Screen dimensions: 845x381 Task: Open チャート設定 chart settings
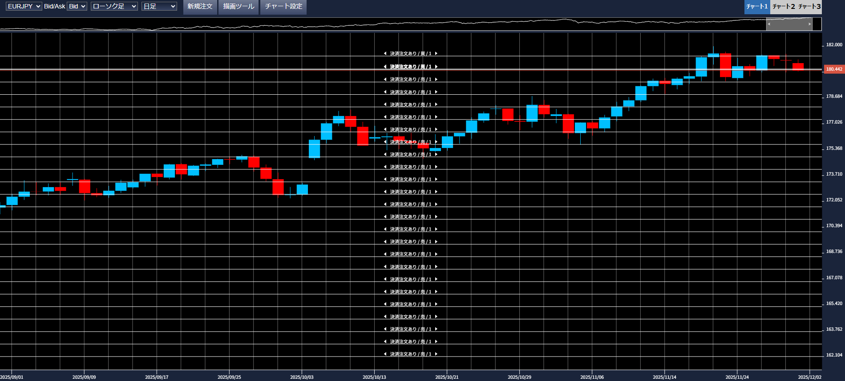pyautogui.click(x=283, y=7)
